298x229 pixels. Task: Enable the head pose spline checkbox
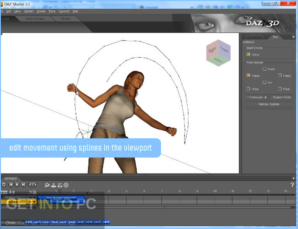[x=264, y=69]
